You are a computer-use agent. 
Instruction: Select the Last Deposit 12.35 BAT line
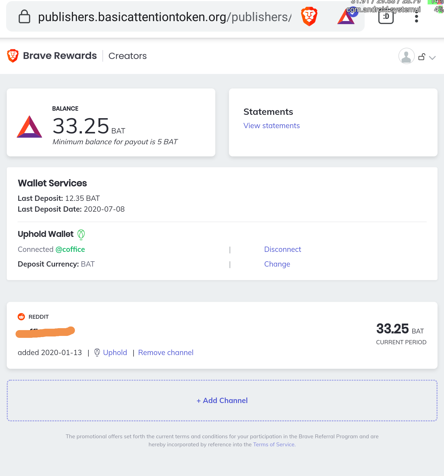coord(59,198)
